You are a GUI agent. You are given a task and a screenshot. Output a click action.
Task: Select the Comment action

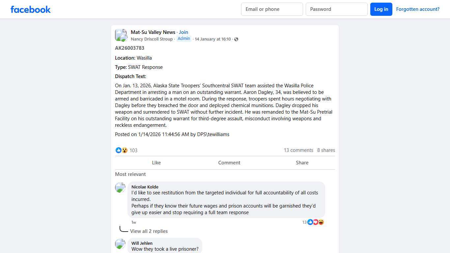tap(229, 163)
